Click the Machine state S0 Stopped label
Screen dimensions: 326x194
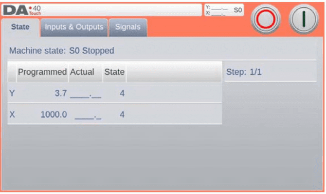(x=61, y=51)
